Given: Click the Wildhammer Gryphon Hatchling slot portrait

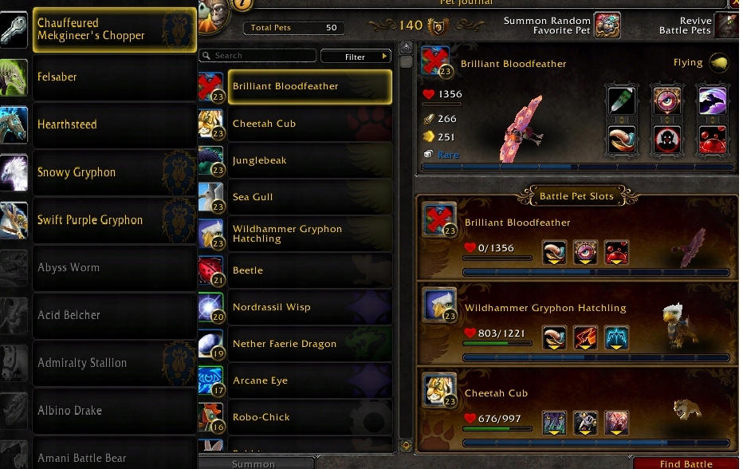Looking at the screenshot, I should click(x=438, y=304).
